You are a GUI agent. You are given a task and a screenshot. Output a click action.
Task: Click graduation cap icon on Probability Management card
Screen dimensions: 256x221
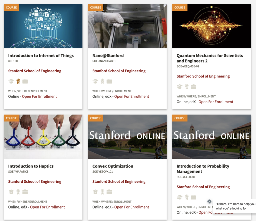pos(179,197)
